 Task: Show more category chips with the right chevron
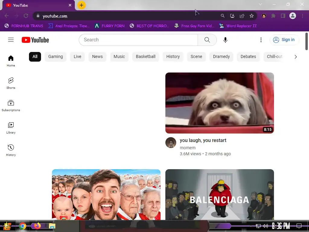tap(295, 57)
